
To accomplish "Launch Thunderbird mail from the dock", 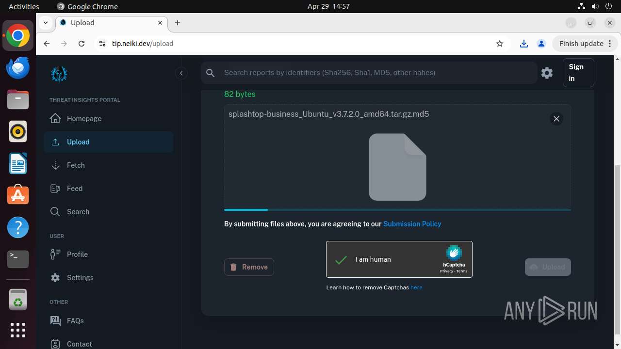I will click(x=18, y=68).
